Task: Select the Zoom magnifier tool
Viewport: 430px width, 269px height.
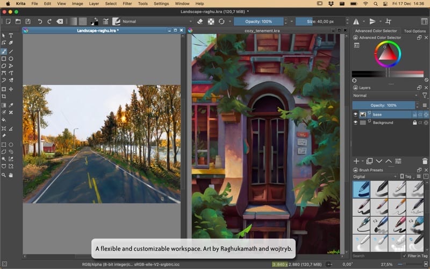Action: (x=4, y=175)
